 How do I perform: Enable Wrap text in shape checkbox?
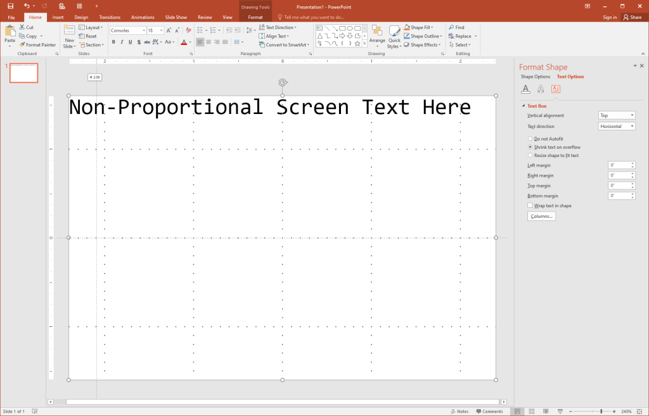530,206
